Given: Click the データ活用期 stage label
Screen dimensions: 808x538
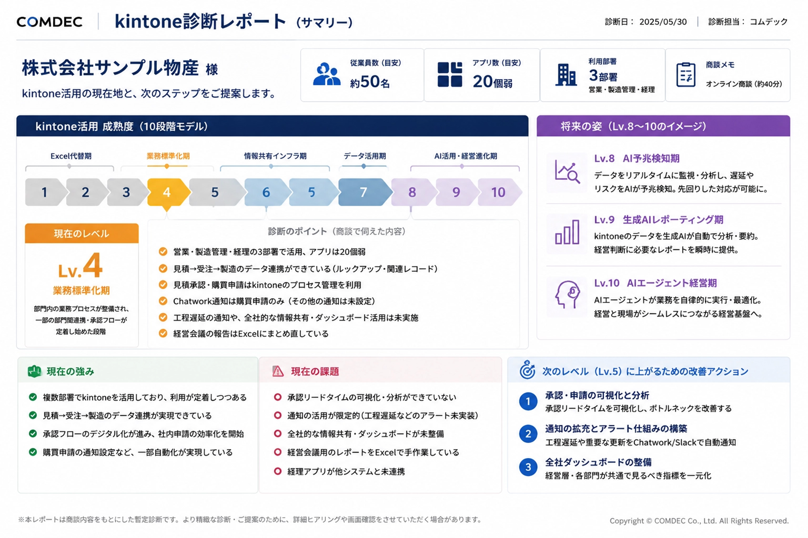Looking at the screenshot, I should click(365, 156).
